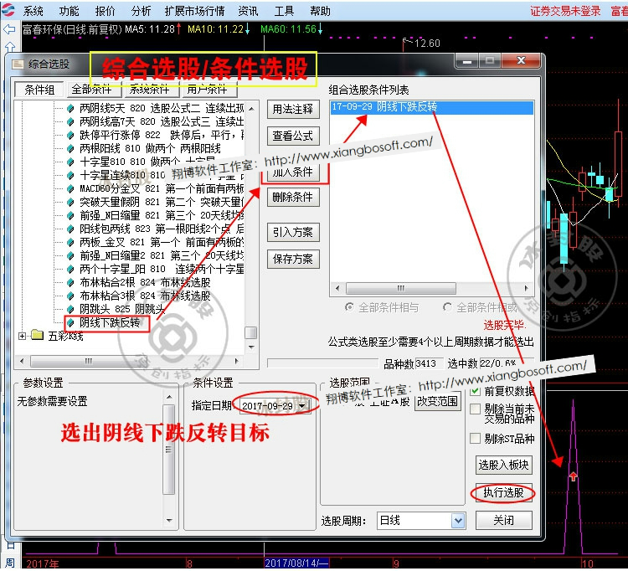Click the condition tree horizontal scrollbar thumb
Image resolution: width=628 pixels, height=571 pixels.
coord(89,361)
